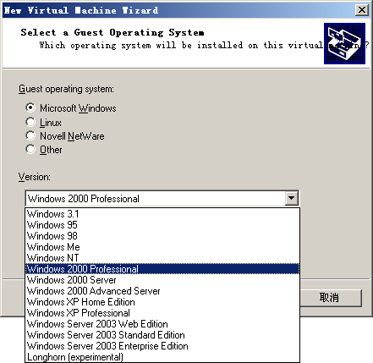Viewport: 373px width, 363px height.
Task: Close the New Virtual Machine Wizard
Action: coord(362,10)
